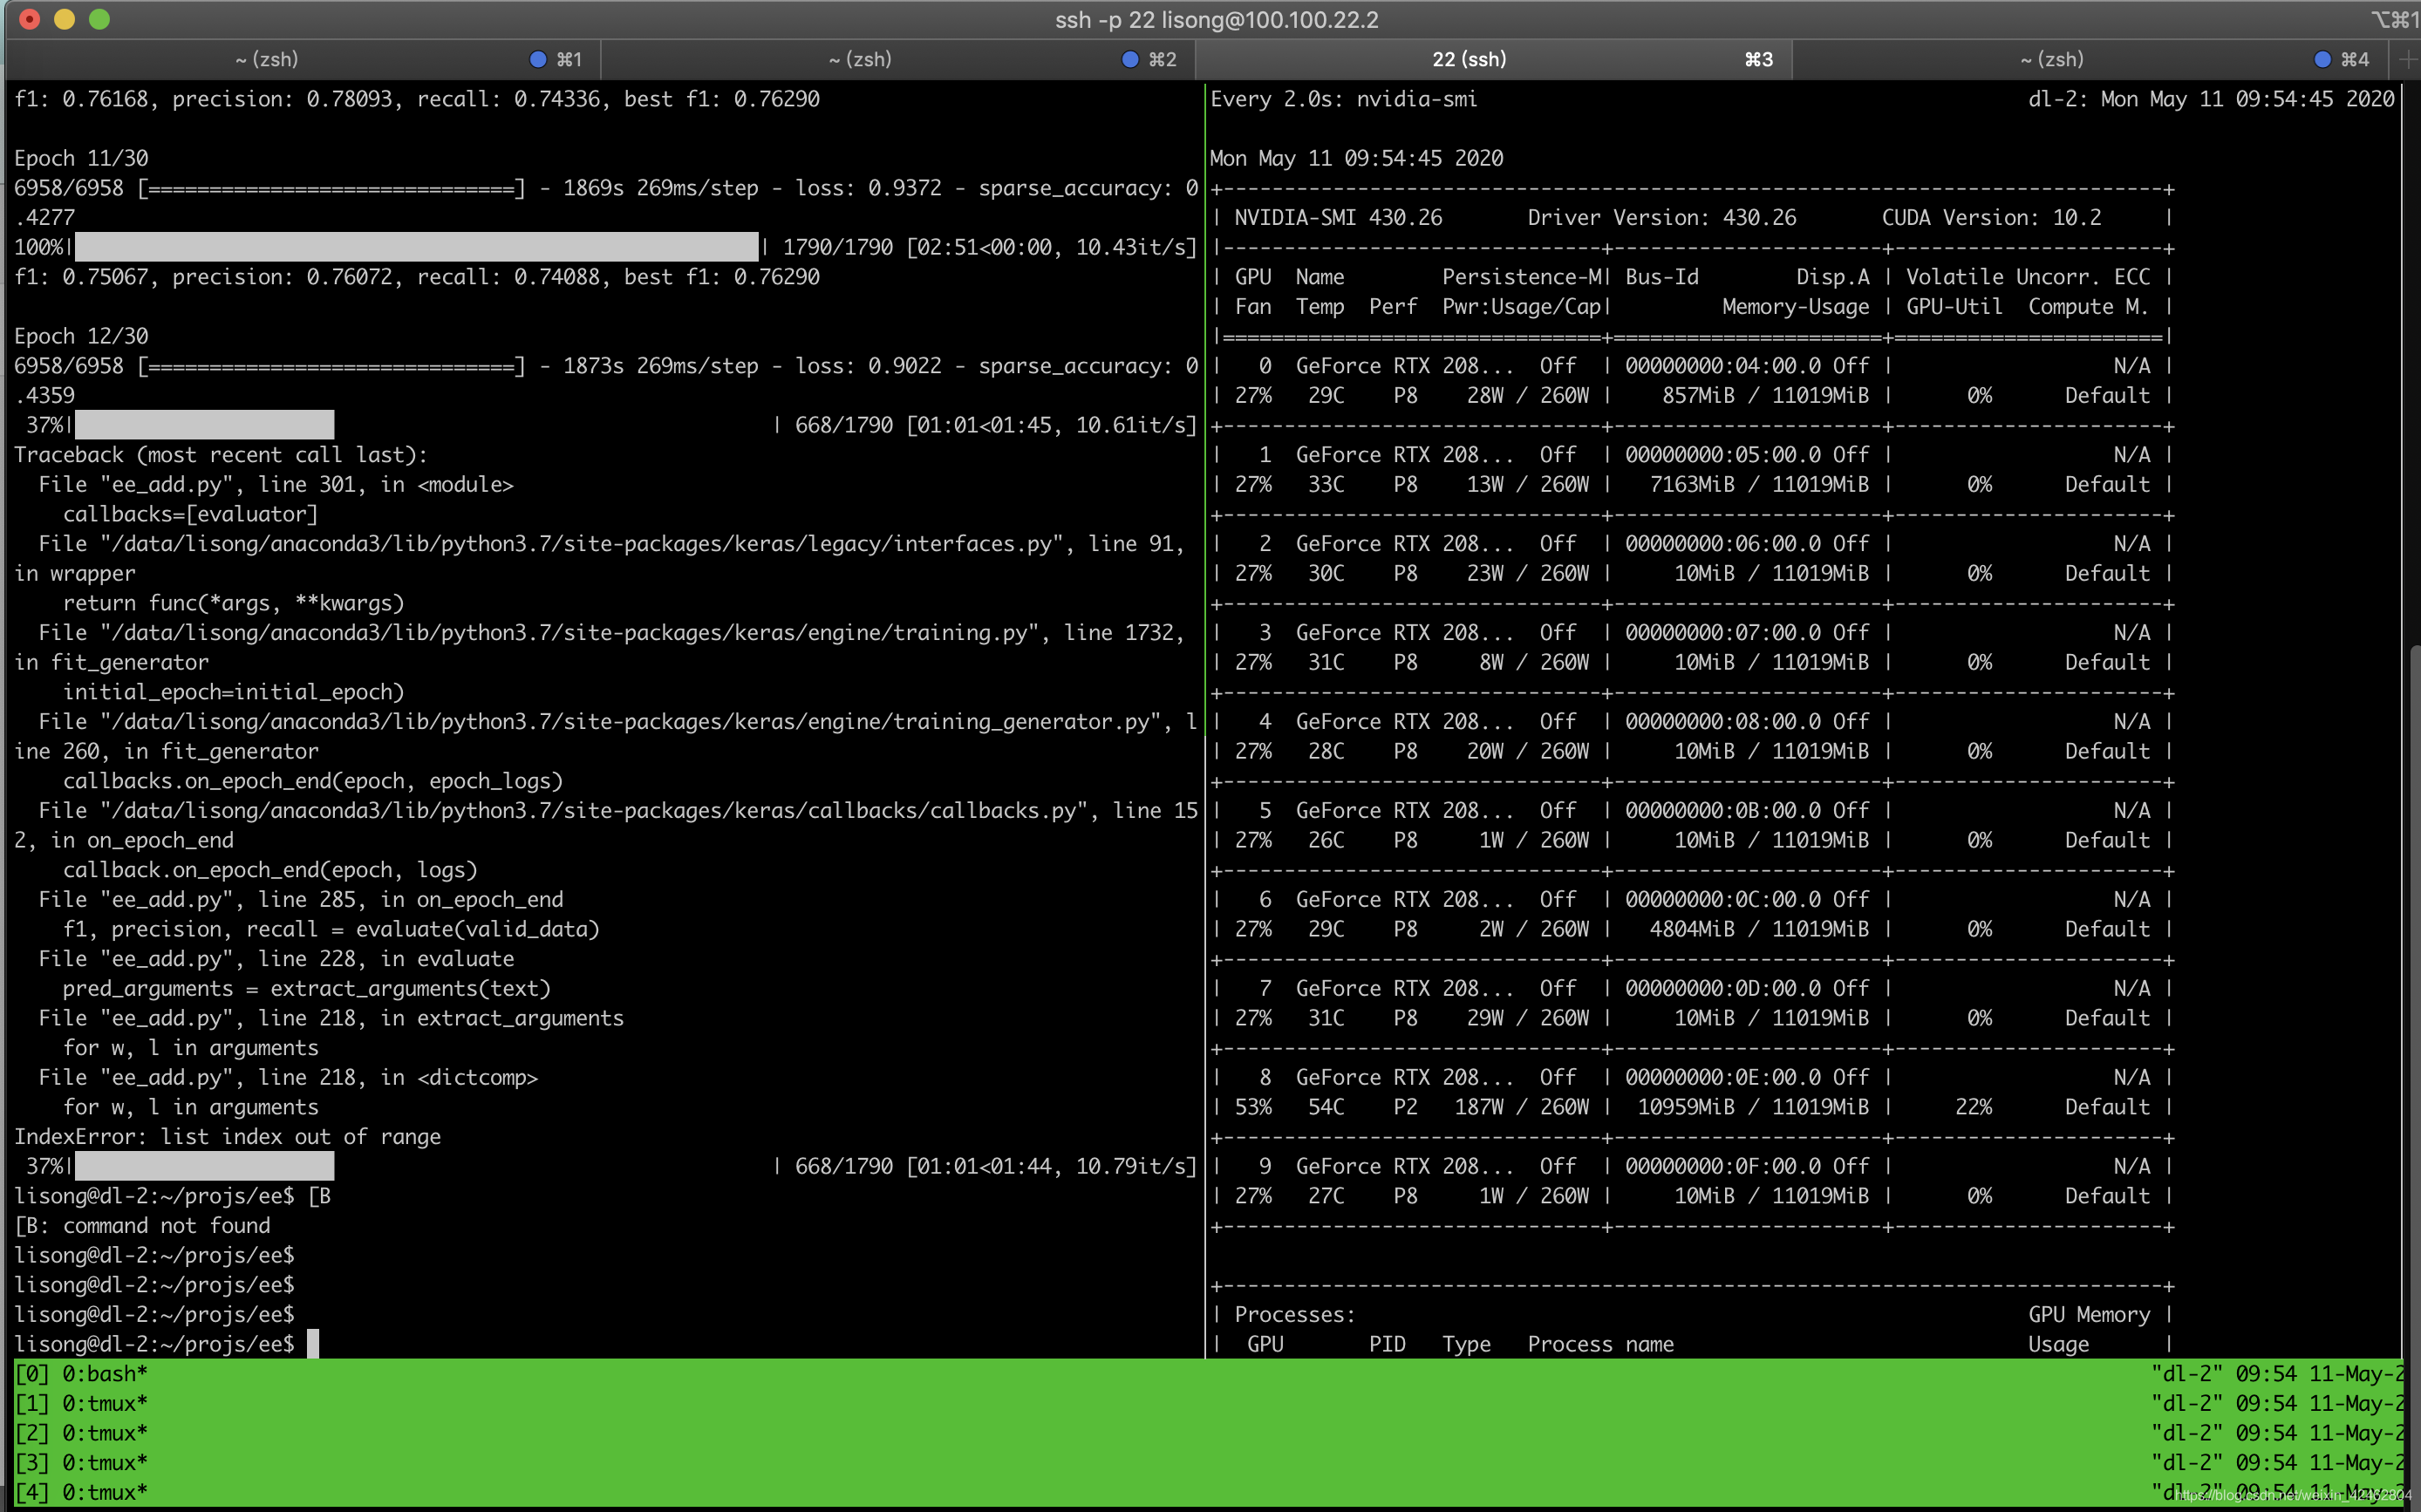
Task: Click the blue activity dot on tab ⌘2
Action: tap(1130, 59)
